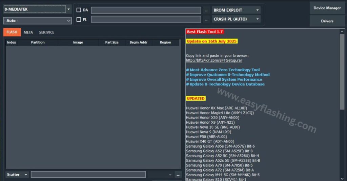Click the log panel scroll up arrow
The height and width of the screenshot is (181, 347).
tap(342, 32)
